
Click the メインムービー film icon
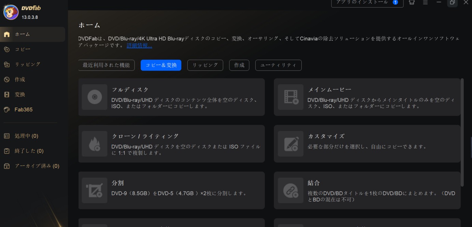(x=290, y=97)
